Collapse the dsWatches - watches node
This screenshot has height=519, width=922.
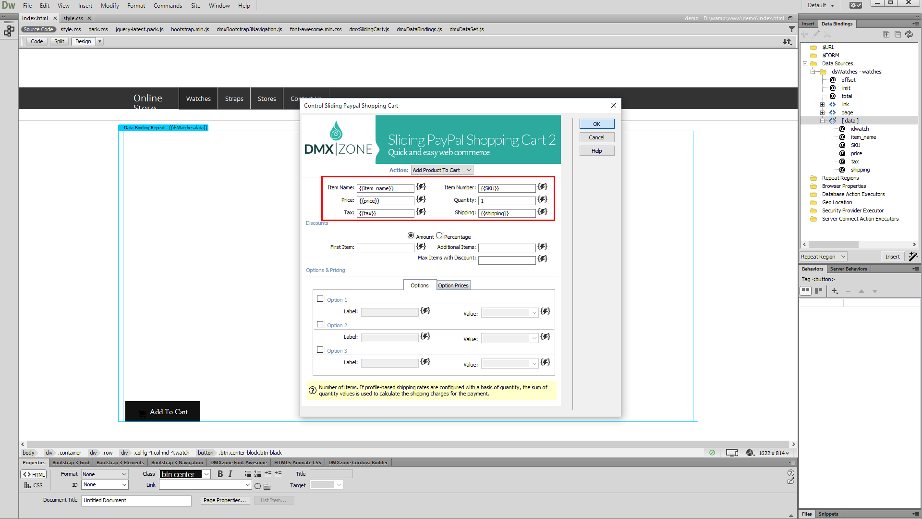coord(813,72)
